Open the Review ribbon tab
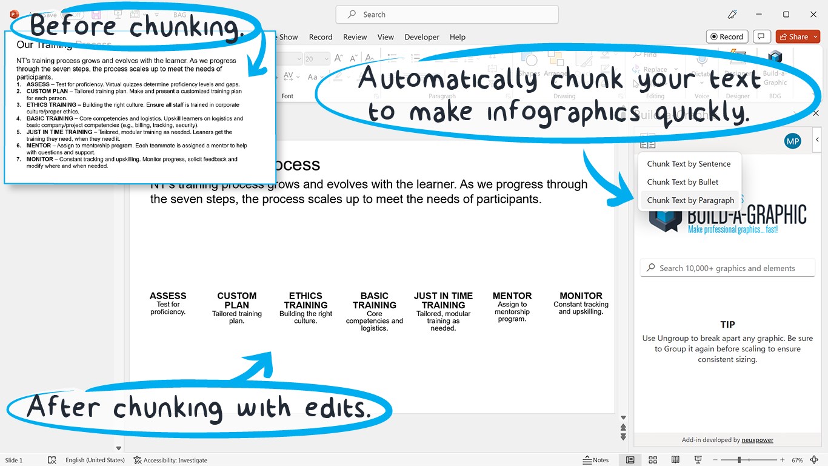828x466 pixels. click(x=355, y=37)
